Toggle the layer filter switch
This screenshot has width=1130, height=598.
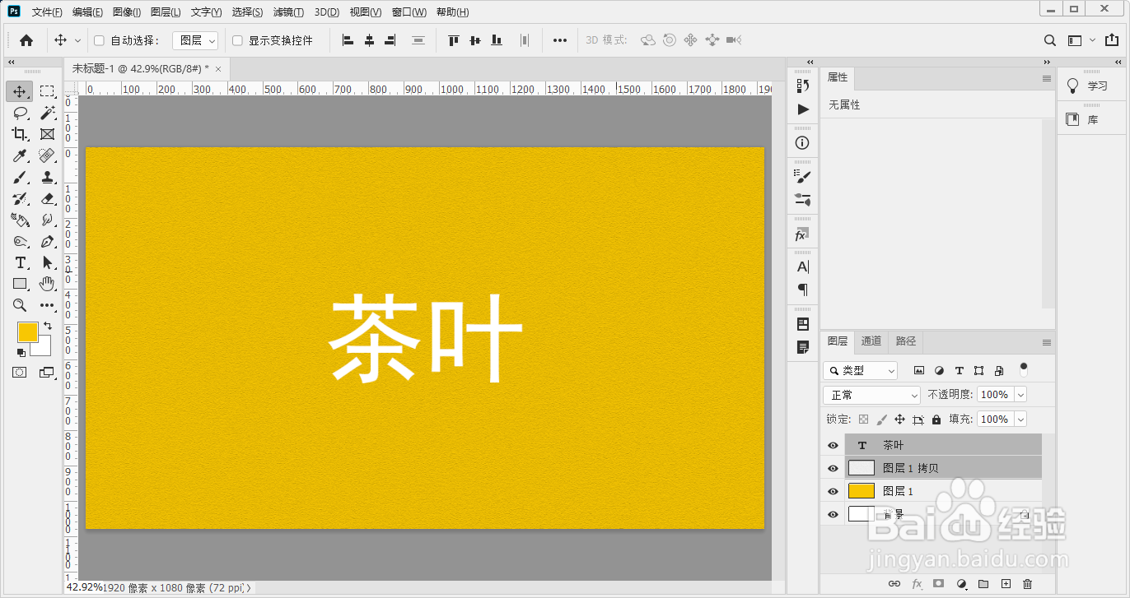click(x=1024, y=369)
